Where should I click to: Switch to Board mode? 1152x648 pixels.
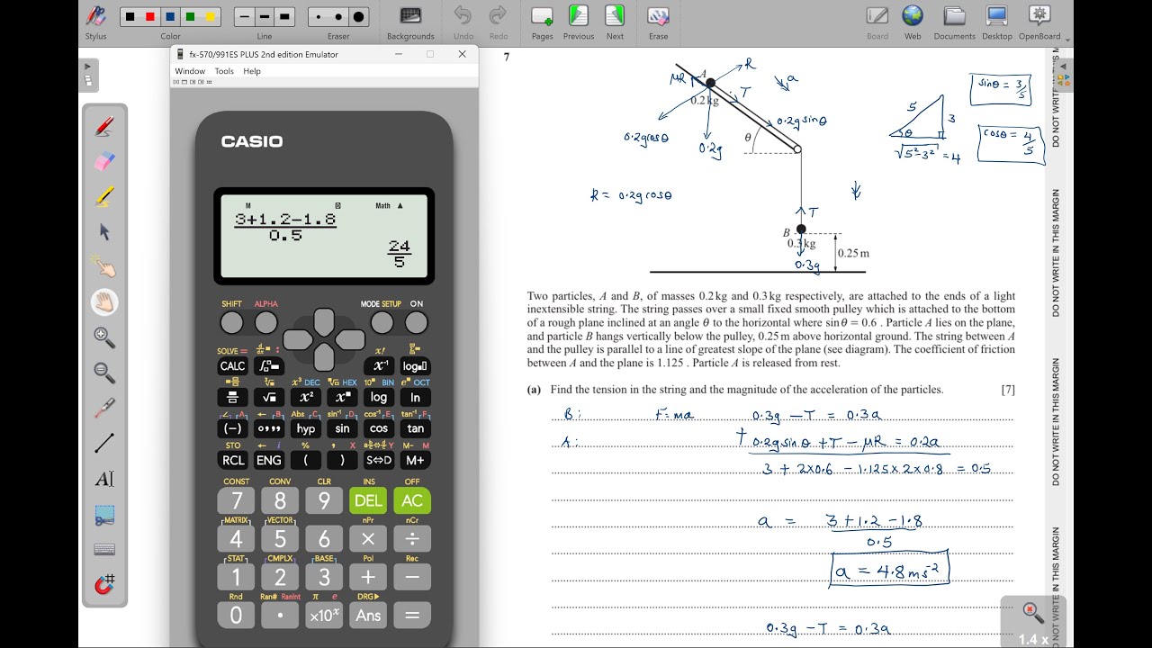coord(877,16)
